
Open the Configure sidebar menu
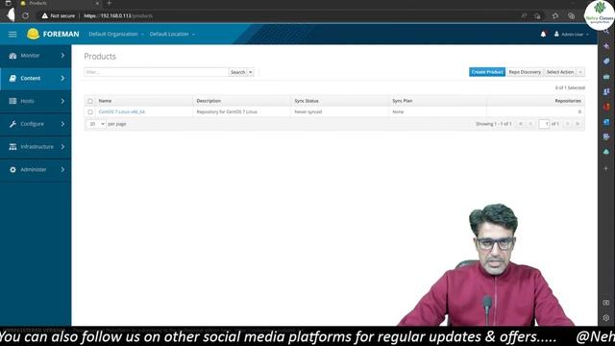click(x=36, y=124)
